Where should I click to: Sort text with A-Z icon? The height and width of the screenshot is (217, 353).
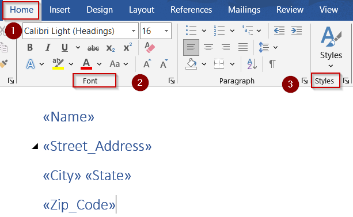click(x=252, y=64)
